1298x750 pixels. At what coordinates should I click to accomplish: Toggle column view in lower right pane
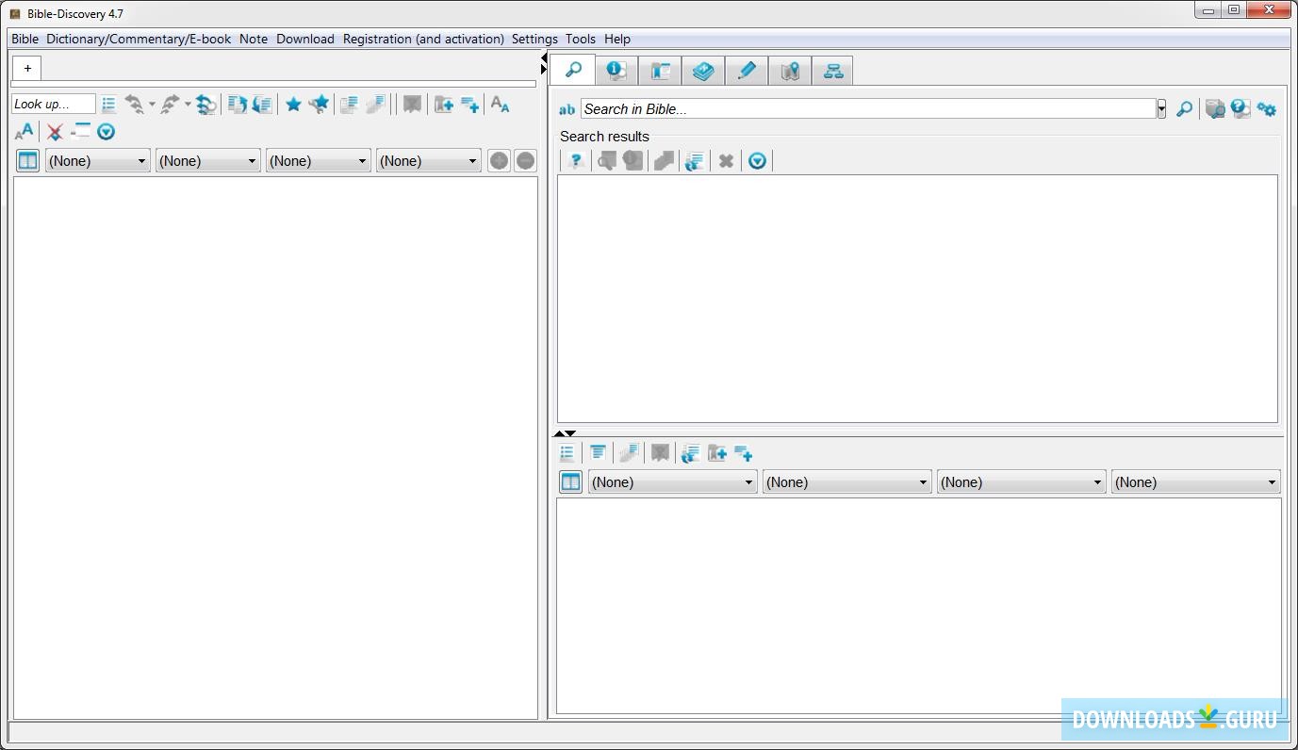click(x=570, y=482)
